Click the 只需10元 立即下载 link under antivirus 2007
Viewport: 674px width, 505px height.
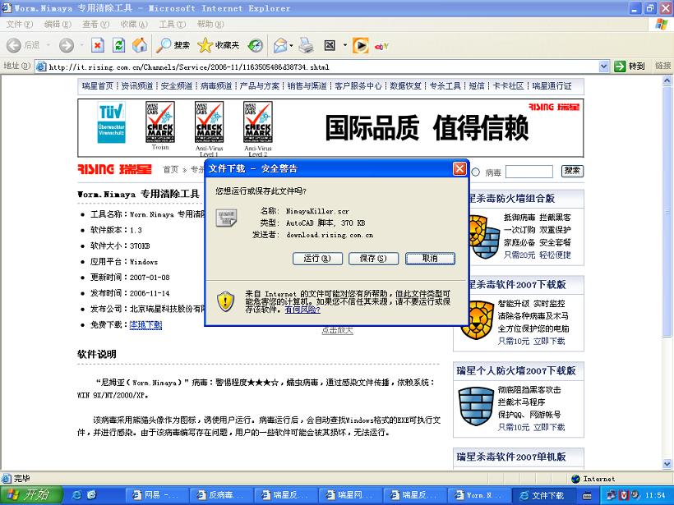tap(531, 341)
